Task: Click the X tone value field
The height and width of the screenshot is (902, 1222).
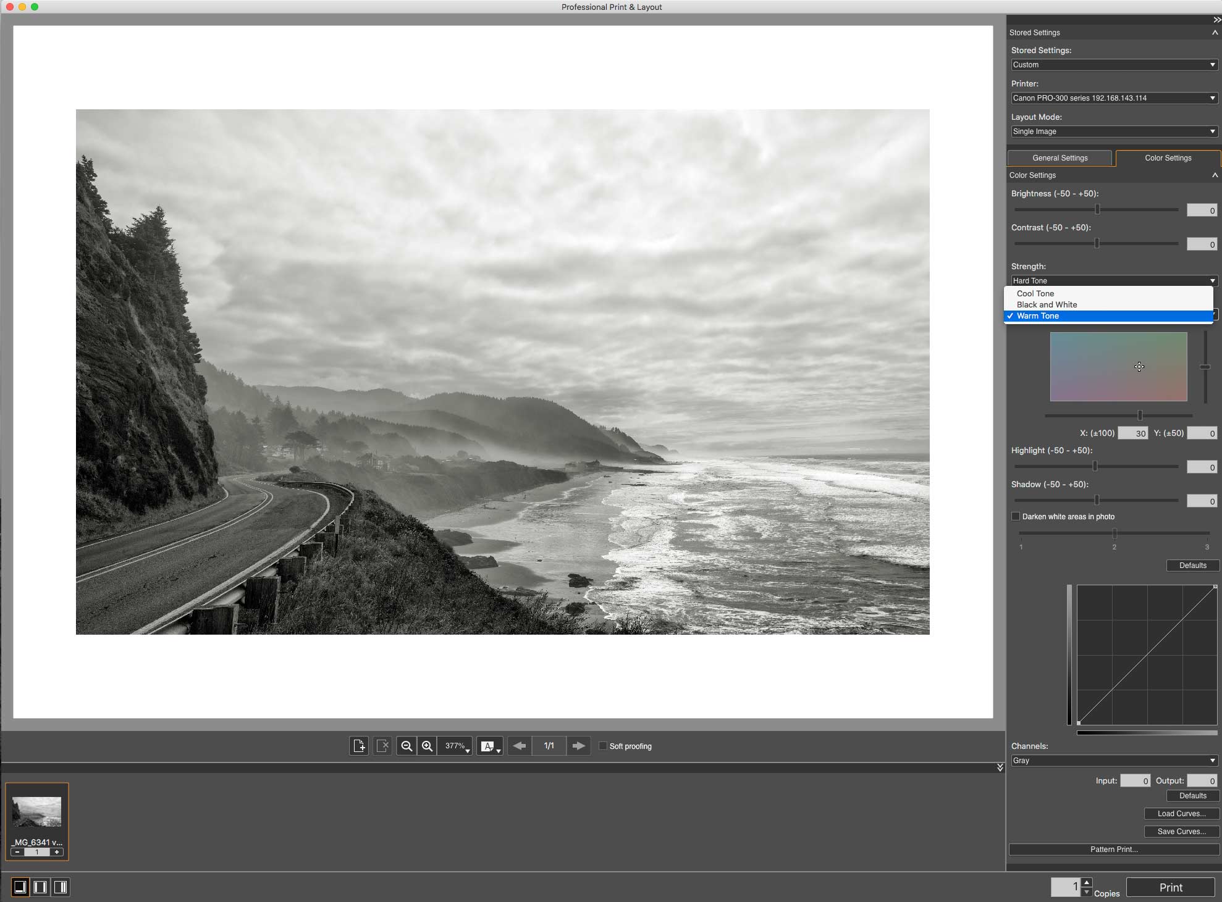Action: point(1133,433)
